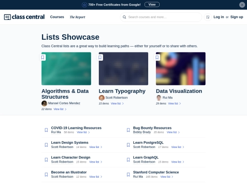Open Scott Robertson under Learn GraphQL
The image size is (247, 185).
(144, 162)
